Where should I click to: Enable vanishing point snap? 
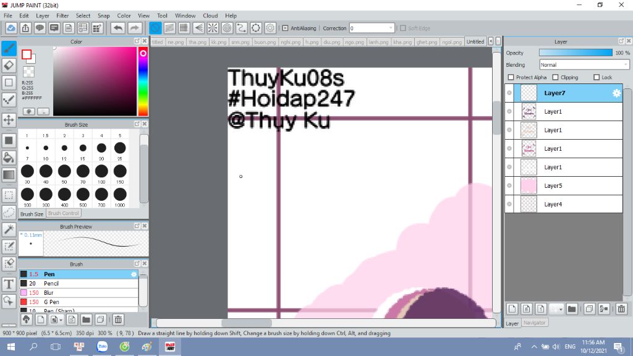click(198, 28)
